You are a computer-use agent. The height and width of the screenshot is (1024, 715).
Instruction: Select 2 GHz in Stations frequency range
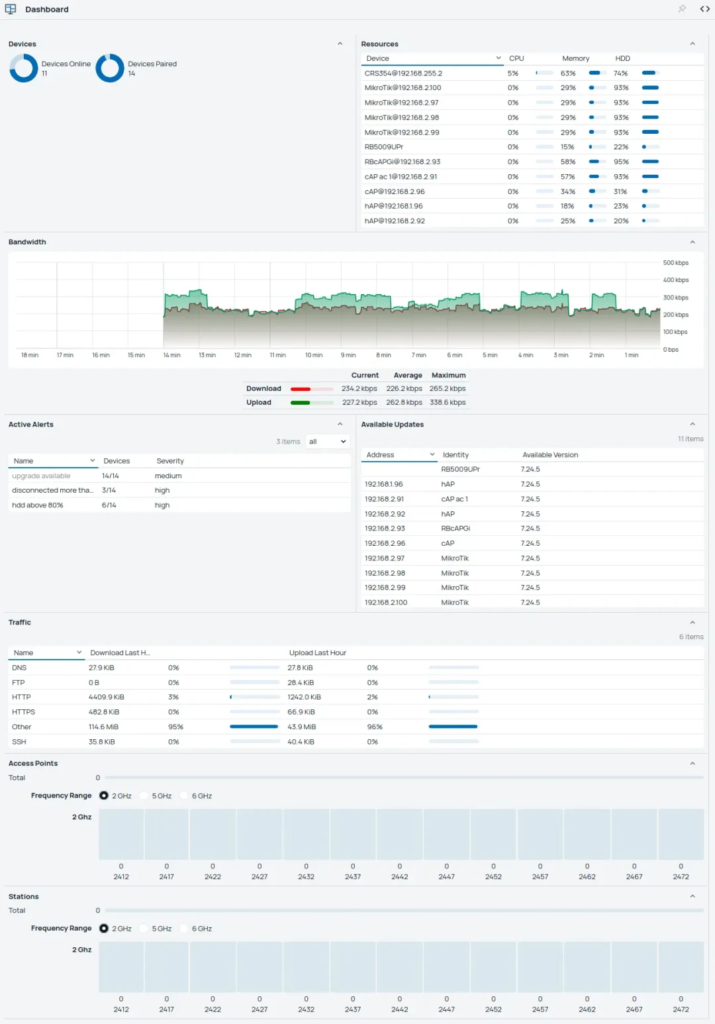coord(104,929)
